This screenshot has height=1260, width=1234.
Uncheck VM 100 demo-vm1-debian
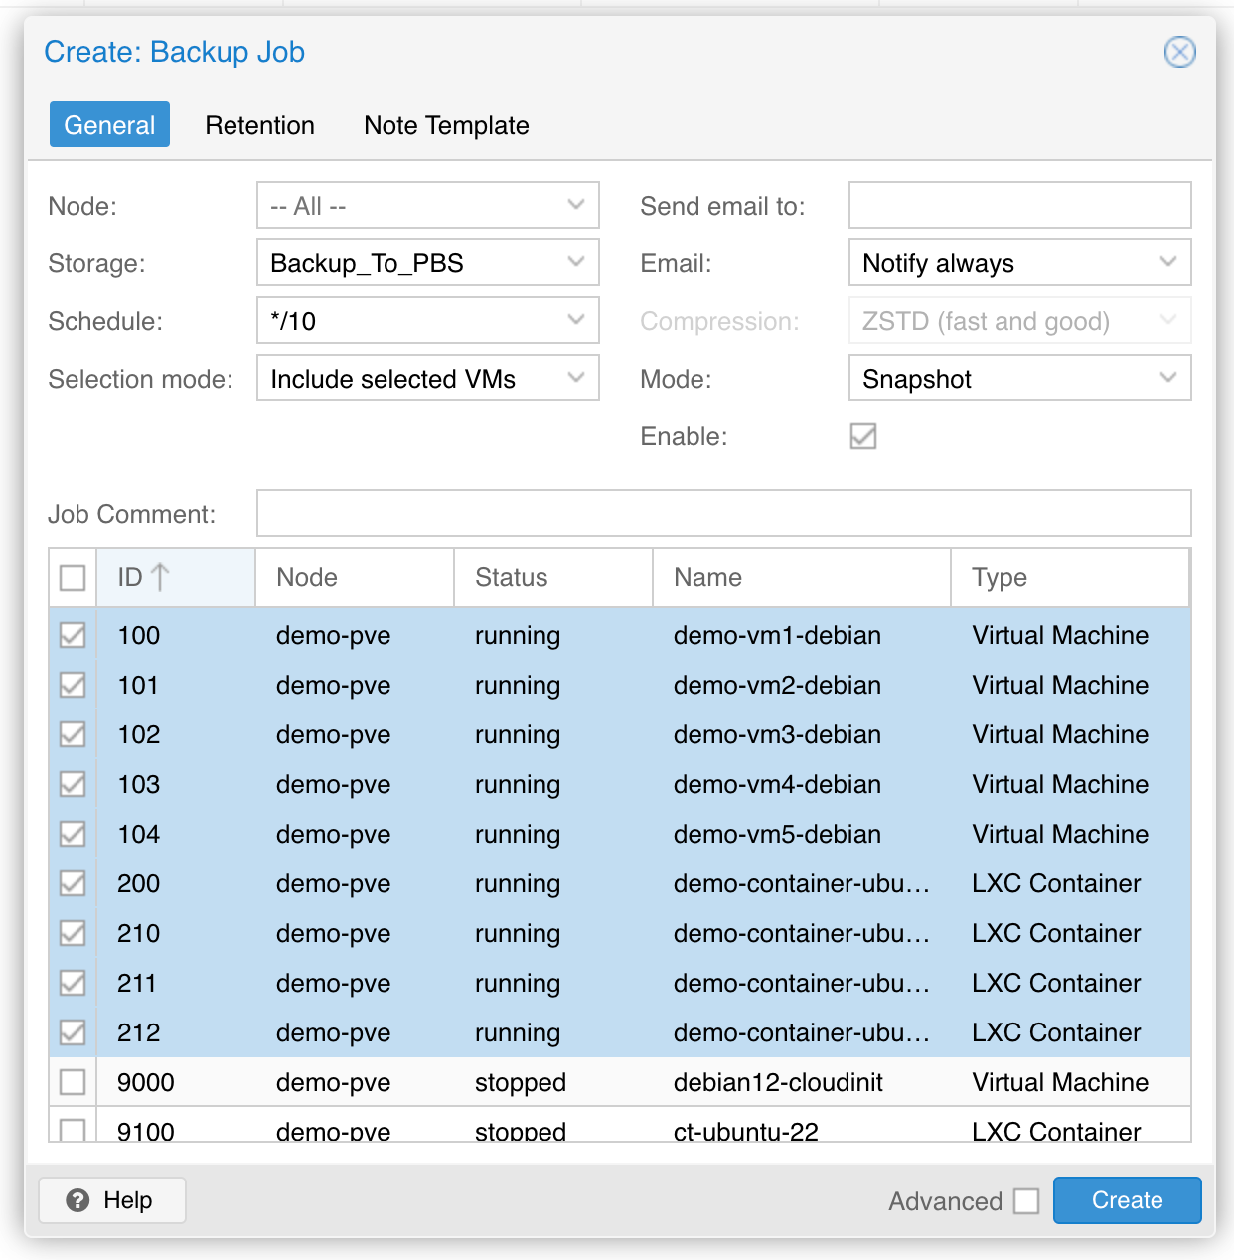click(x=73, y=635)
